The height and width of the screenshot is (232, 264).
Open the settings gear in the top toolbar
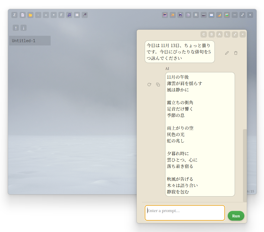(188, 15)
